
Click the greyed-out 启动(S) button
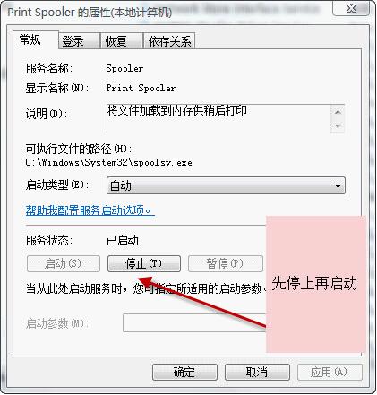64,263
